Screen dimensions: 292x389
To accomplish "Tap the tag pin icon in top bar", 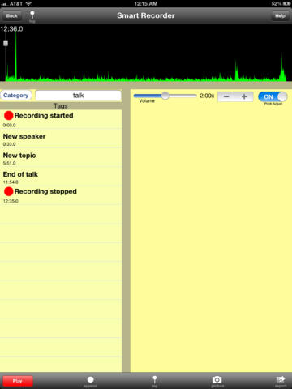I will [x=32, y=15].
